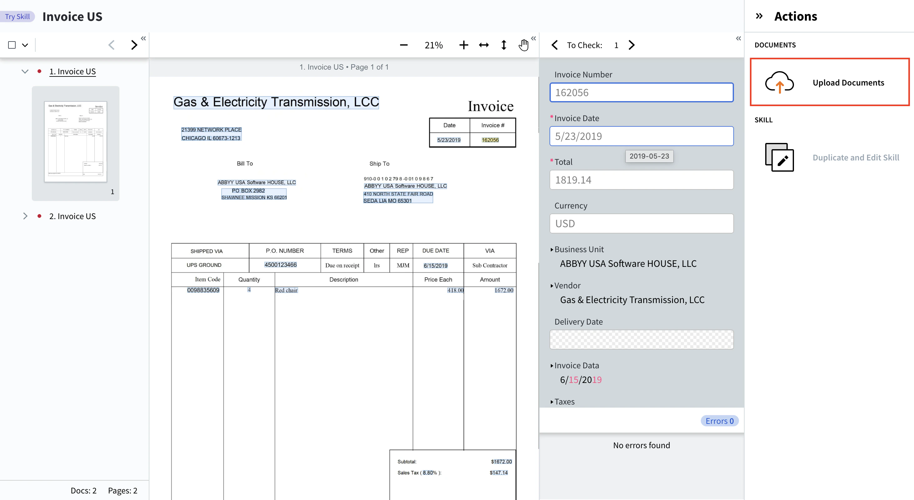The width and height of the screenshot is (914, 500).
Task: Go to previous field to check
Action: tap(555, 45)
